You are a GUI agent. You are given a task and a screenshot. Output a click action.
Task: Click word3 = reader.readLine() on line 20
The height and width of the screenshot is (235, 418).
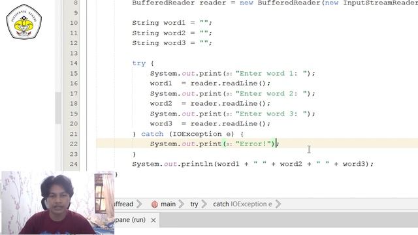click(x=210, y=123)
